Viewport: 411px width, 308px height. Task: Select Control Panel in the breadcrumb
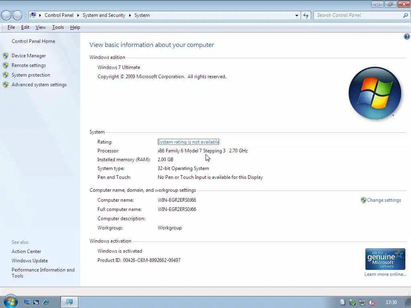59,15
